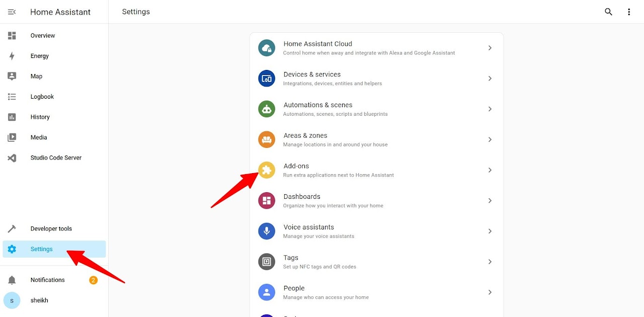
Task: Click the Media play icon
Action: (x=12, y=137)
